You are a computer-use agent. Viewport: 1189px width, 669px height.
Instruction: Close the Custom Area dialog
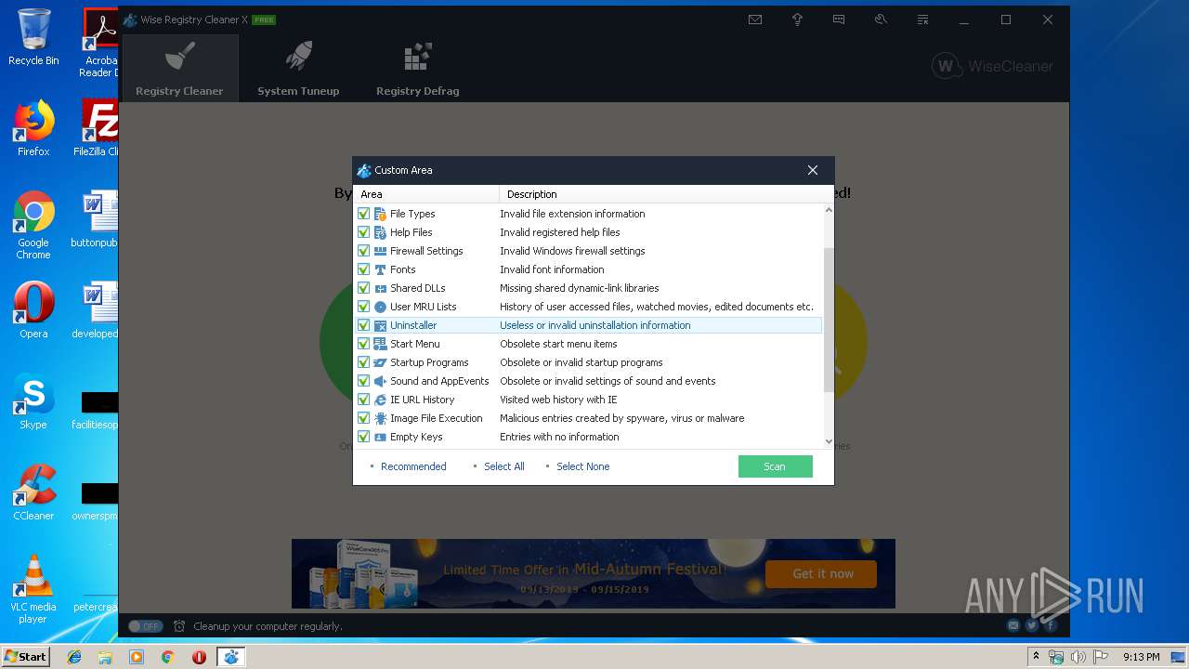pyautogui.click(x=813, y=170)
